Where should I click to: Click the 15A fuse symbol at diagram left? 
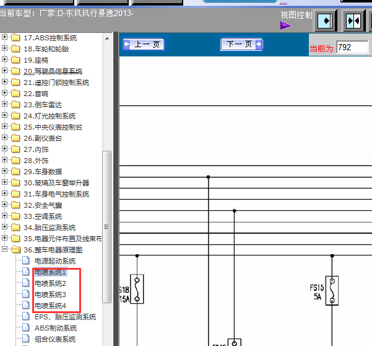137,289
